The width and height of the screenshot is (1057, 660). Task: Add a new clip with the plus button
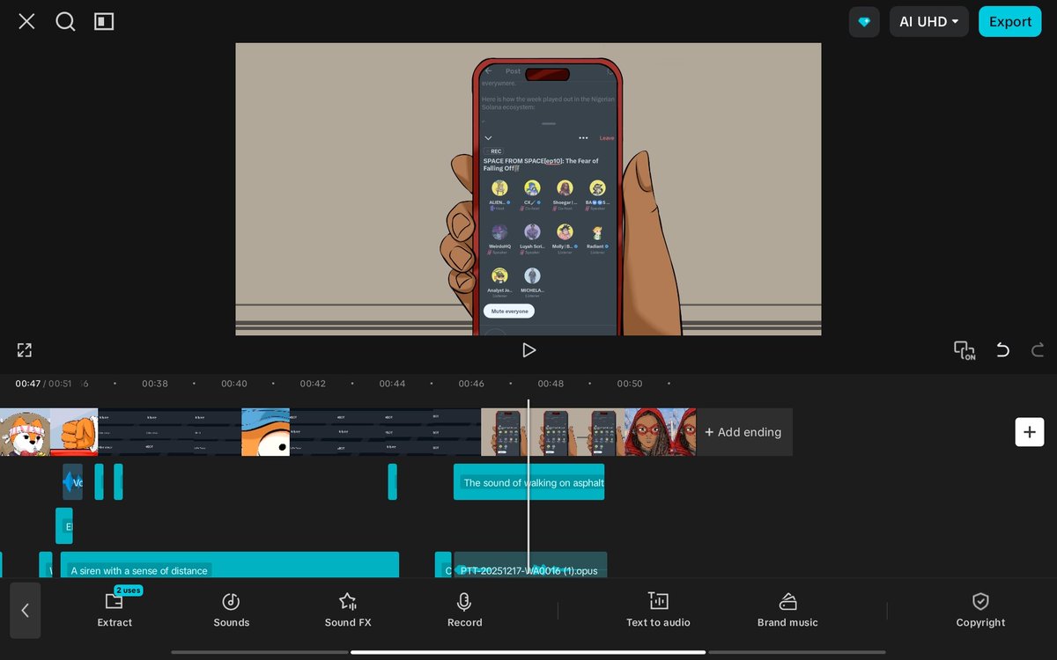pos(1030,432)
